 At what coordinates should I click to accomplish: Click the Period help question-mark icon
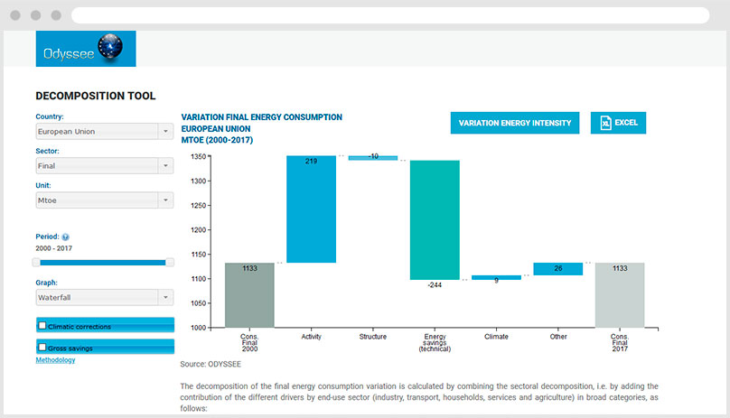click(66, 237)
